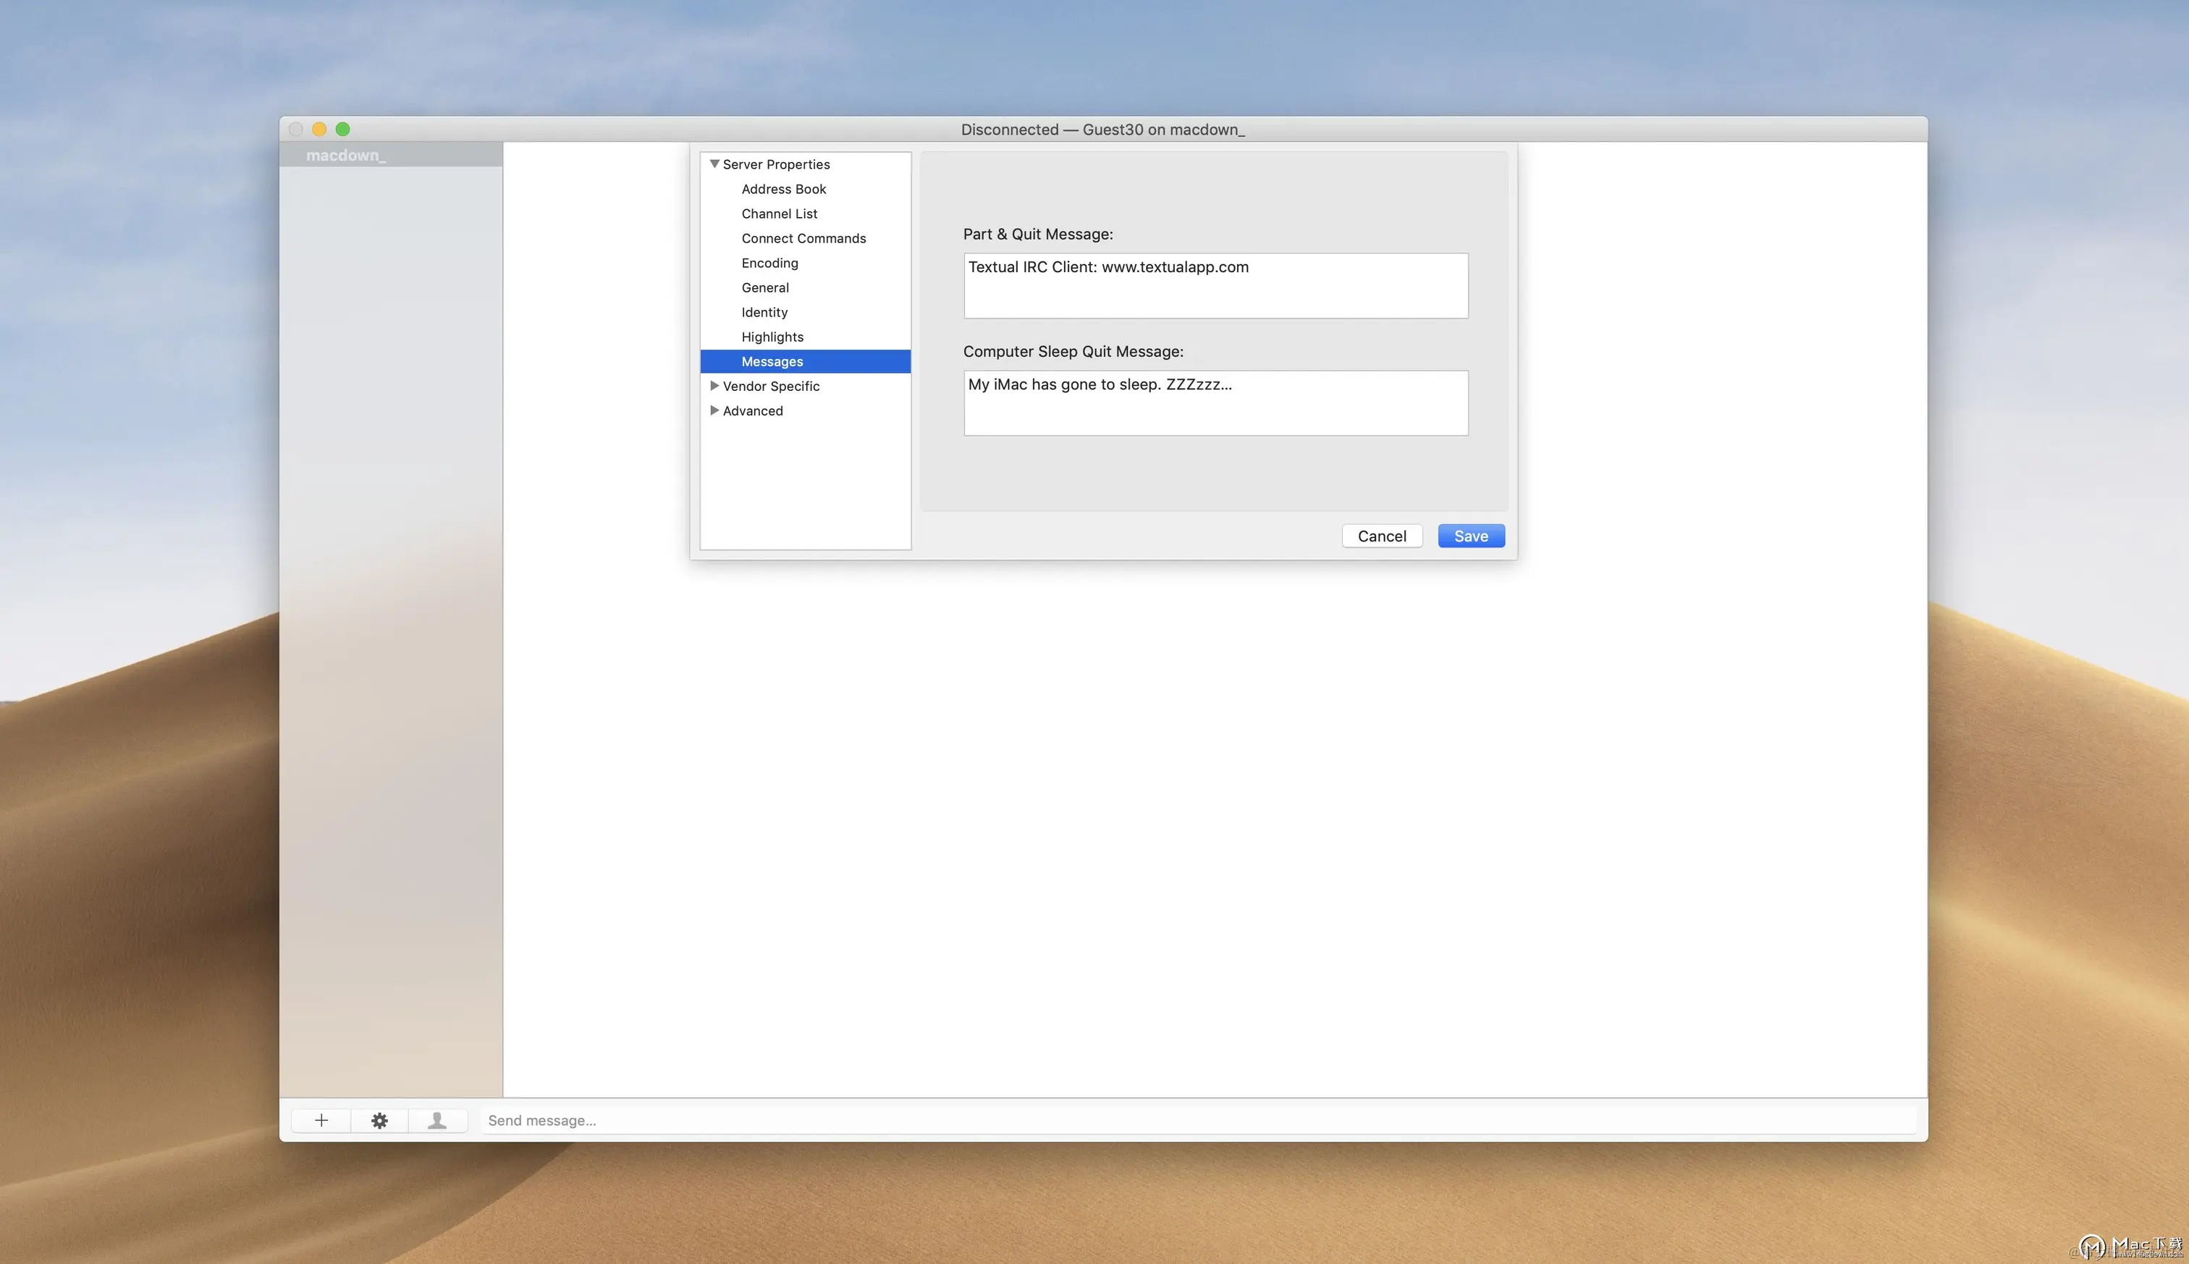Collapse the Server Properties disclosure triangle
Viewport: 2189px width, 1264px height.
(x=714, y=164)
